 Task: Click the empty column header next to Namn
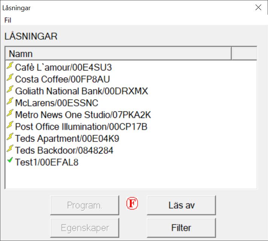pyautogui.click(x=244, y=53)
